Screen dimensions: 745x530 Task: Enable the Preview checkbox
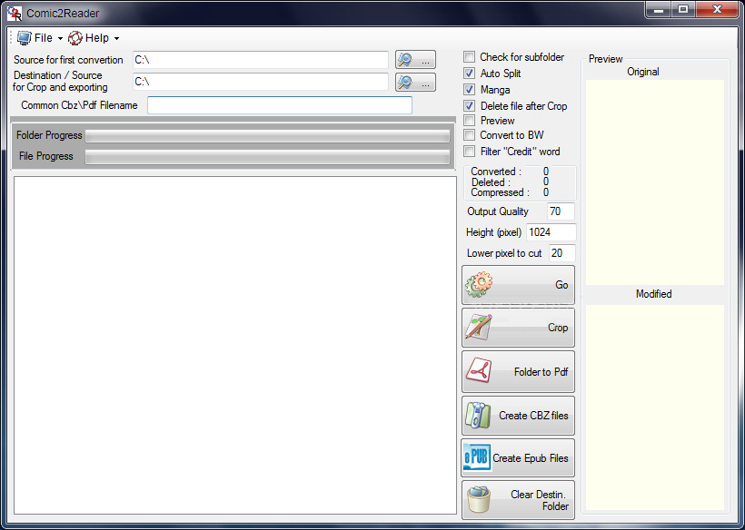(x=470, y=121)
